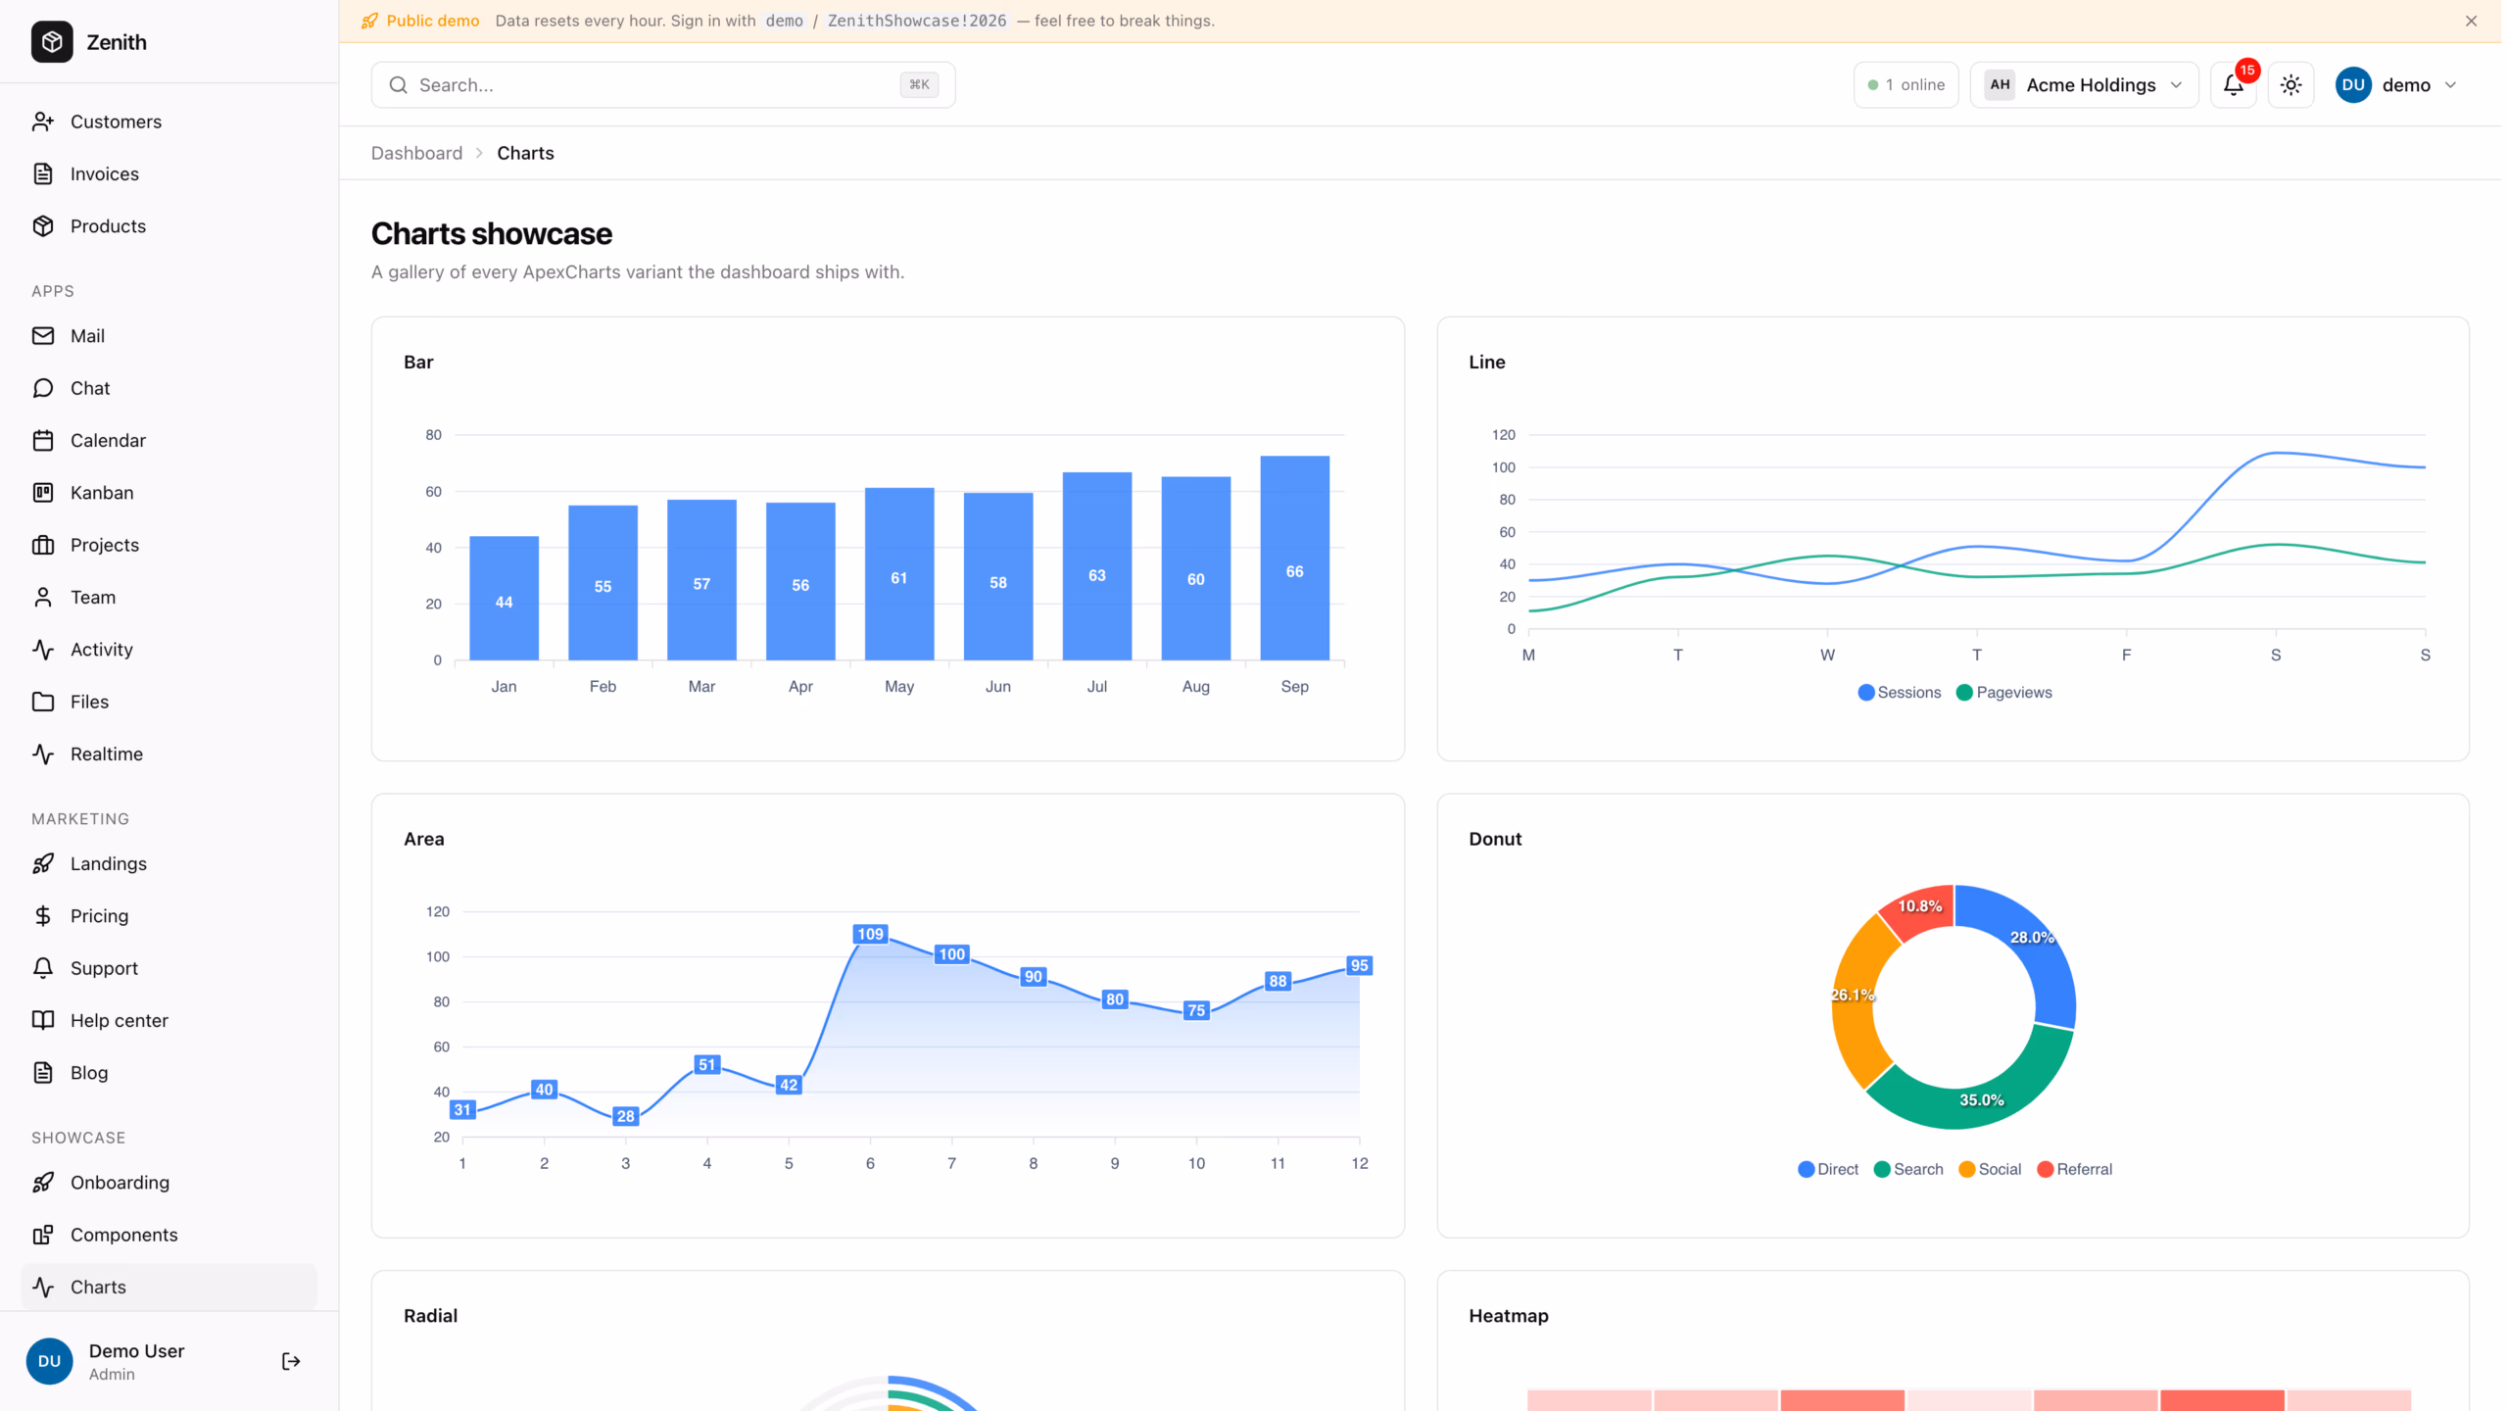Screen dimensions: 2508x1411
Task: Click the ⌘K shortcut badge
Action: pyautogui.click(x=919, y=85)
